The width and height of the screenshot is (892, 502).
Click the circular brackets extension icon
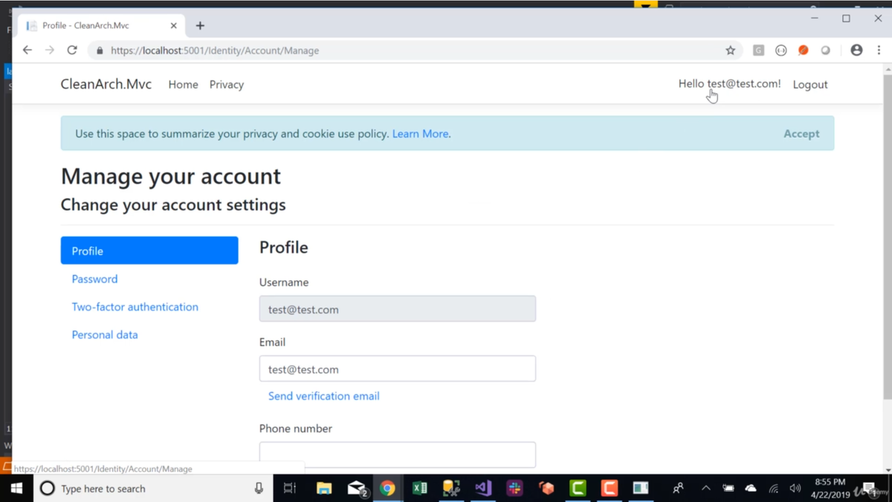(x=780, y=51)
